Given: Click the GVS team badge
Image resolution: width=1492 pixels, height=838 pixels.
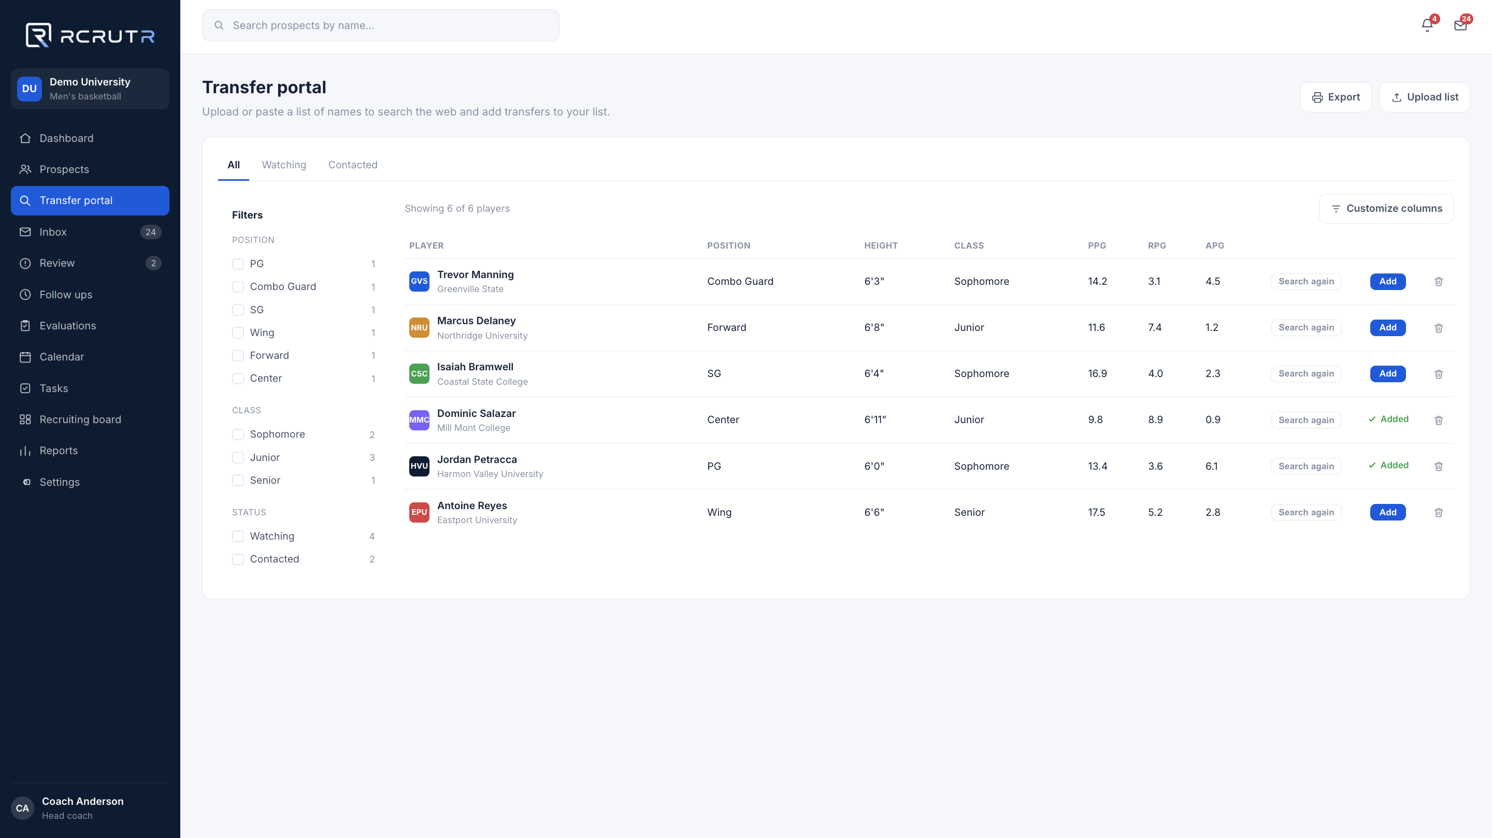Looking at the screenshot, I should (x=419, y=281).
